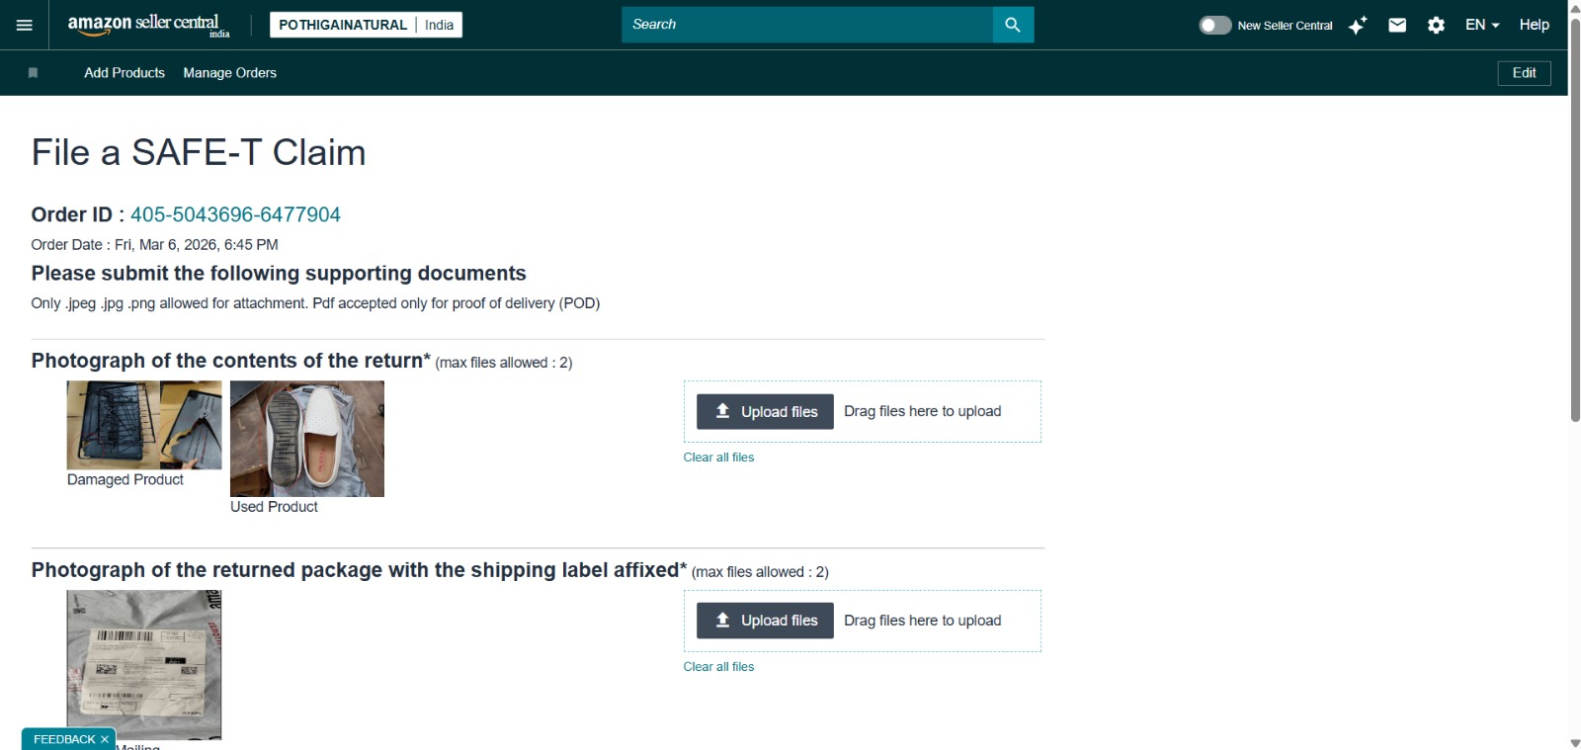Viewport: 1581px width, 750px height.
Task: Click the search magnifier button
Action: pyautogui.click(x=1013, y=25)
